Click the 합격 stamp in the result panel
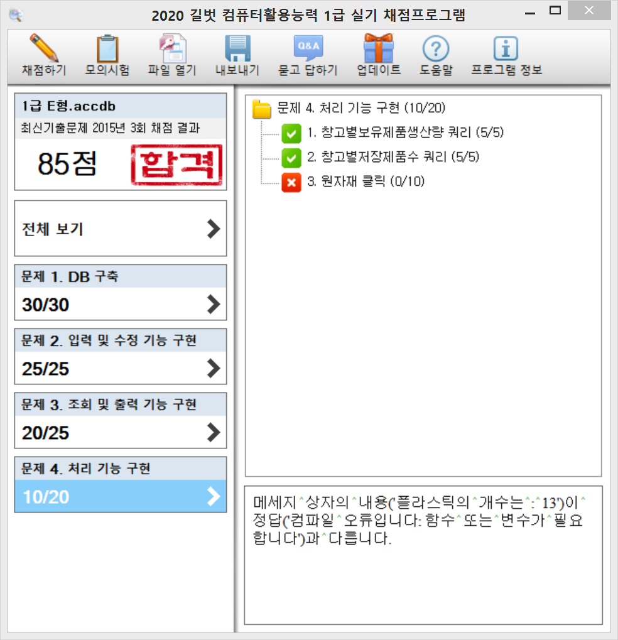Image resolution: width=618 pixels, height=640 pixels. (x=176, y=164)
